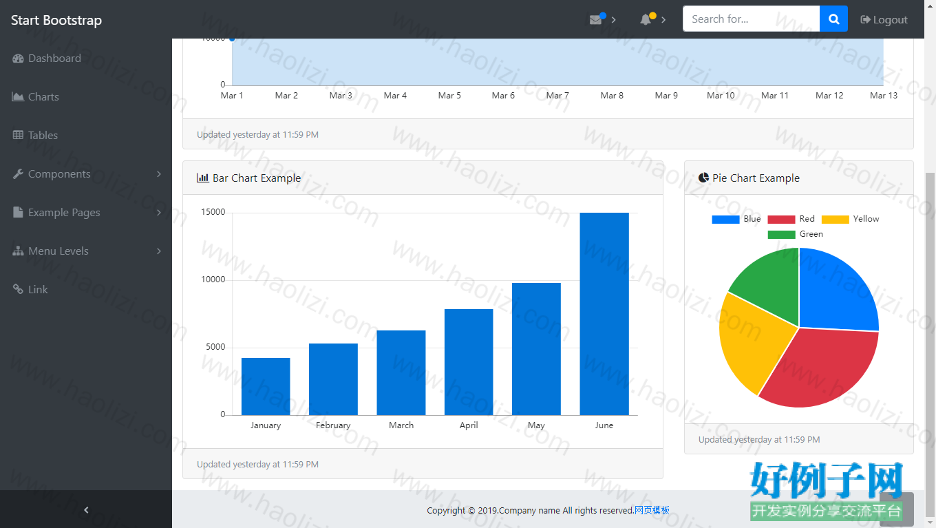
Task: Toggle the Green legend swatch
Action: tap(781, 234)
